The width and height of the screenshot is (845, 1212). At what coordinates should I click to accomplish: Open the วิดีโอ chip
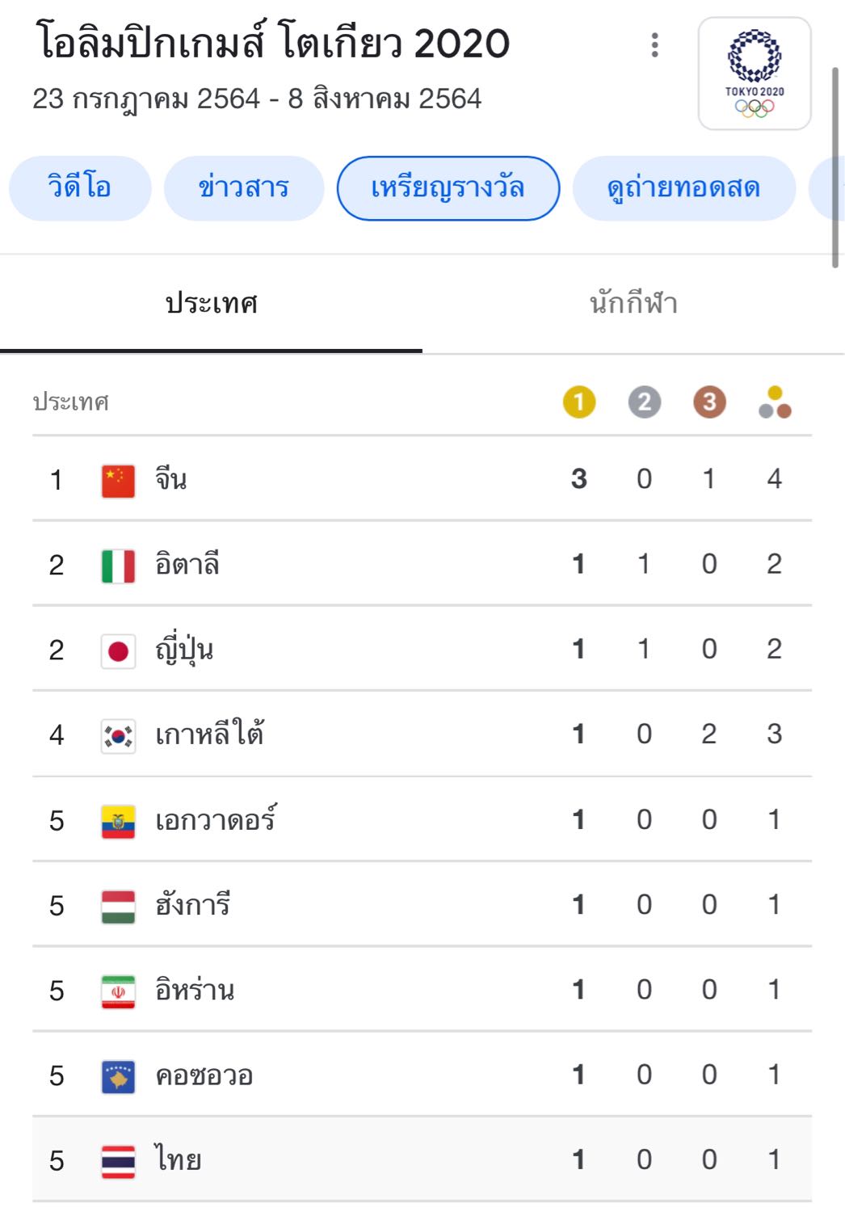[80, 188]
